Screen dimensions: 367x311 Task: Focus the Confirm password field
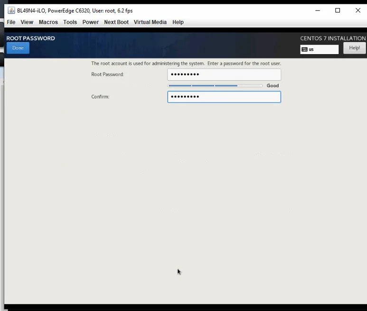tap(224, 97)
